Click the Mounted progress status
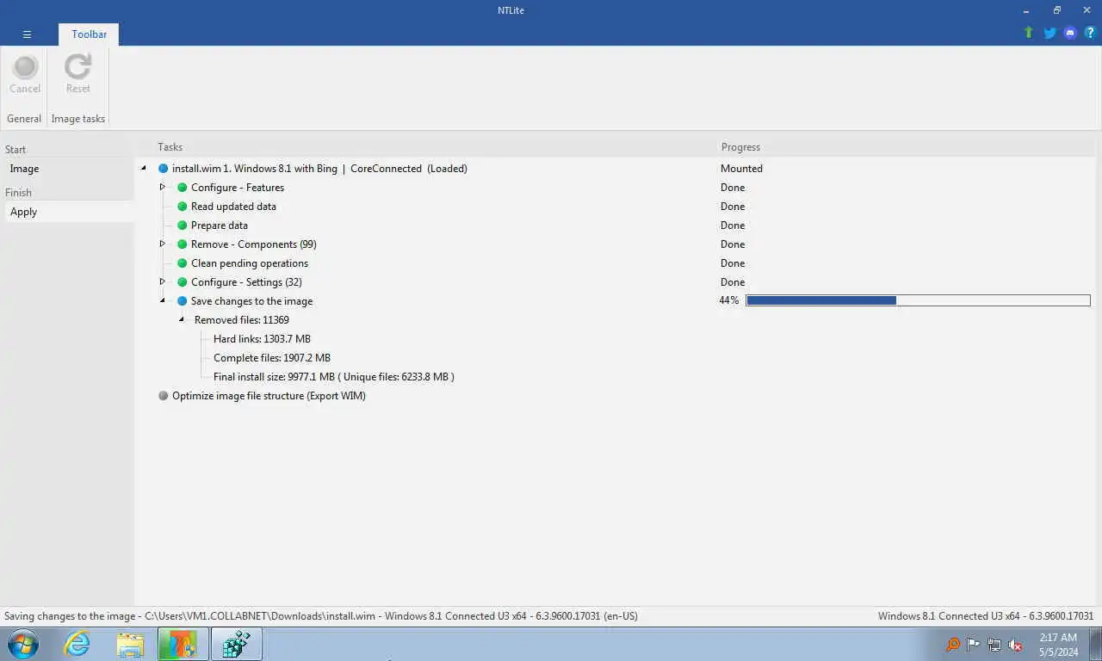Screen dimensions: 1102x661 741,169
